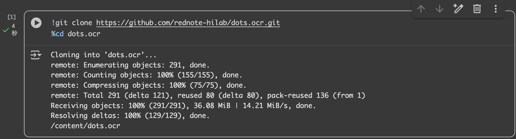Click the green execution success checkmark

pyautogui.click(x=6, y=30)
